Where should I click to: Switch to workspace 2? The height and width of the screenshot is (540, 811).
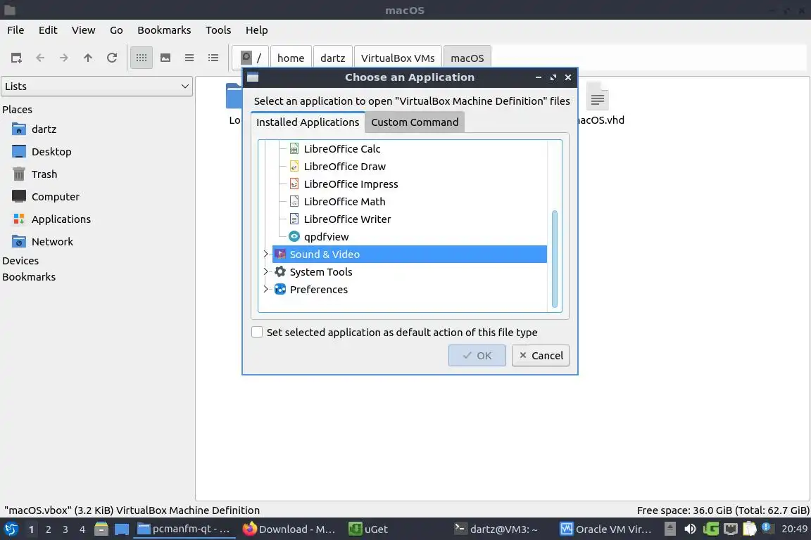[48, 529]
